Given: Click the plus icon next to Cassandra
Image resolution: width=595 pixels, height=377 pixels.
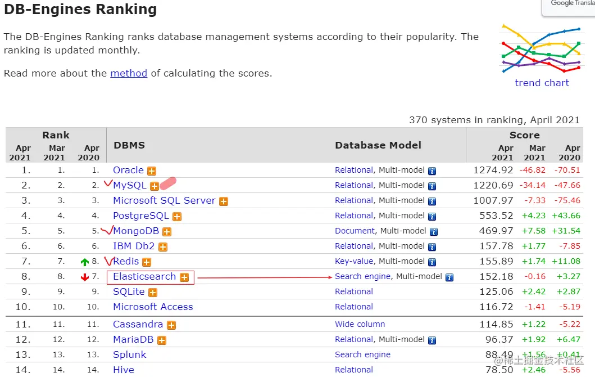Looking at the screenshot, I should tap(171, 325).
